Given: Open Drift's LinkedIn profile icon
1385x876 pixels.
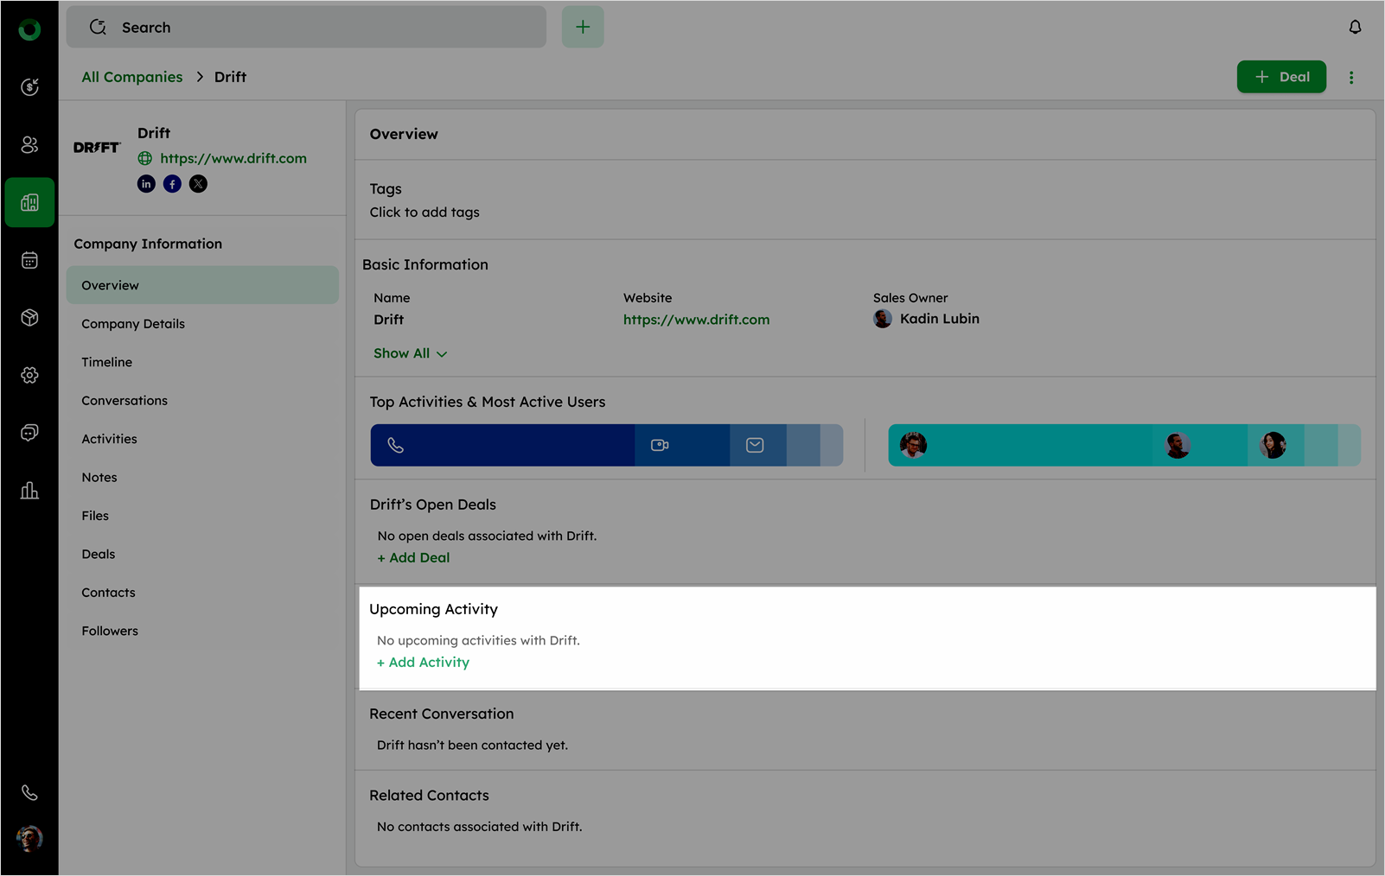Looking at the screenshot, I should pos(146,184).
